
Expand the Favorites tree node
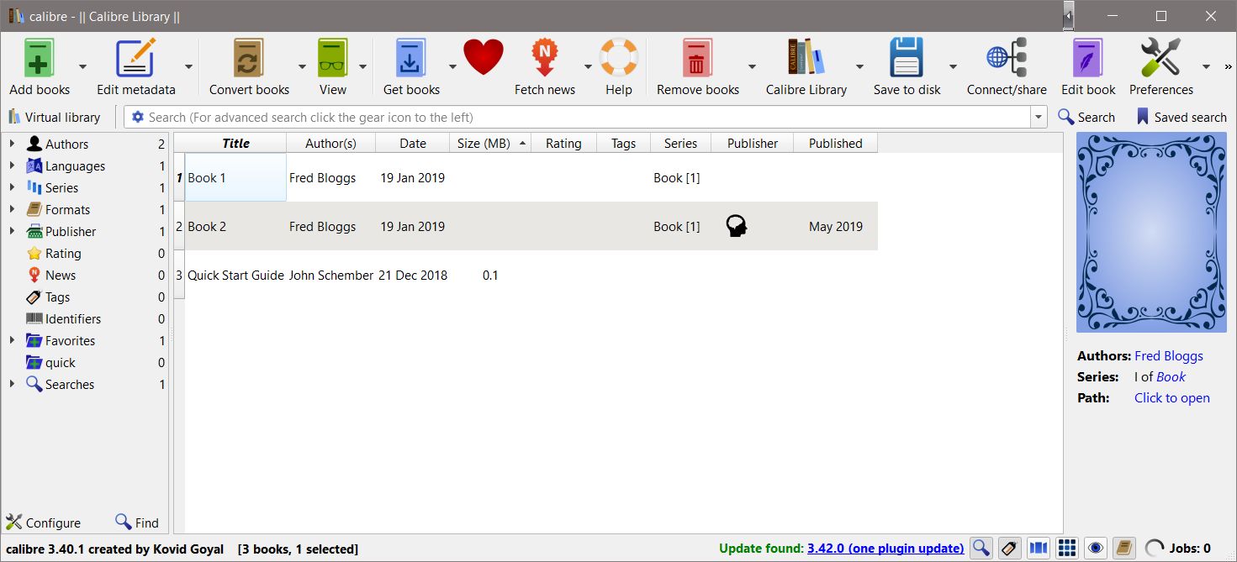click(x=12, y=340)
